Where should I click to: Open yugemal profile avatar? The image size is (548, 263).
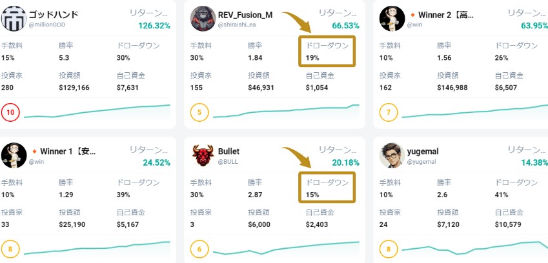[392, 156]
